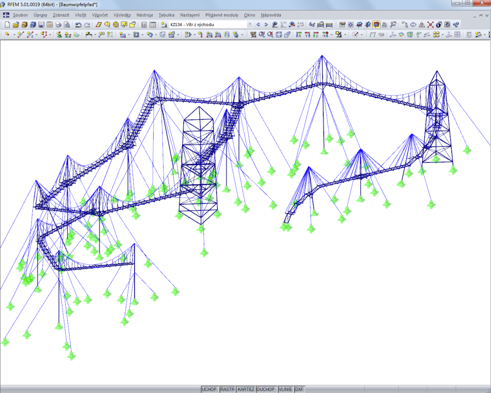Toggle UCHOP snap mode in status bar
The width and height of the screenshot is (491, 393).
[209, 389]
